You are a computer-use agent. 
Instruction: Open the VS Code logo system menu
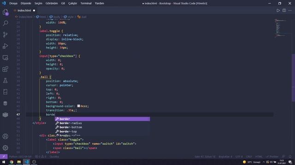pos(4,3)
